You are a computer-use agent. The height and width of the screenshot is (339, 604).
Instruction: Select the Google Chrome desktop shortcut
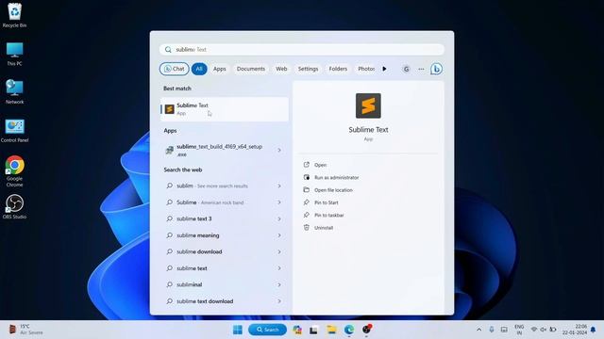15,171
